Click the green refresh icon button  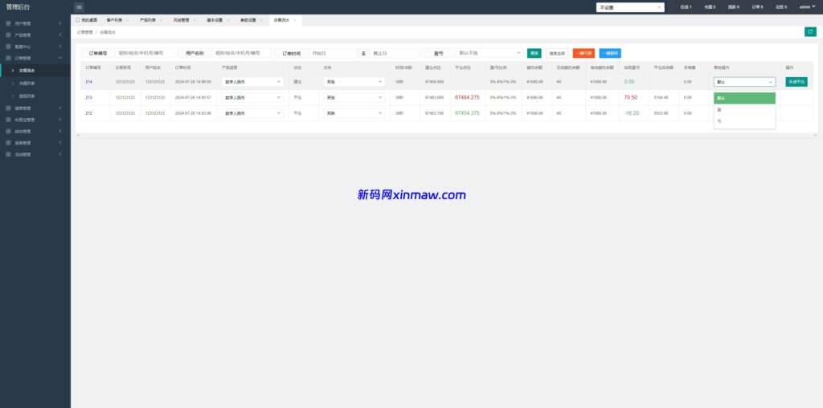tap(810, 31)
